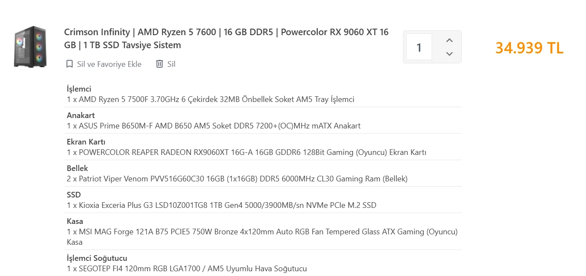Click the Sil ve Favoriye Ekle link
The width and height of the screenshot is (586, 276).
[x=109, y=64]
